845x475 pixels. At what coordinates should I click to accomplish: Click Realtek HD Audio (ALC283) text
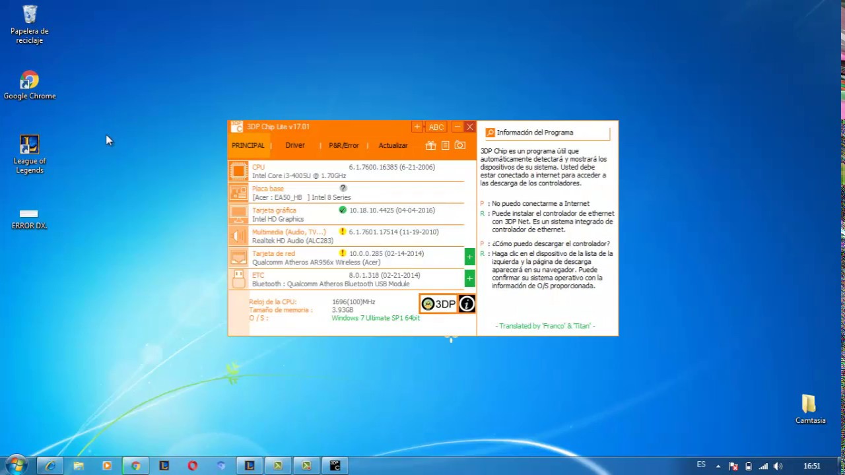point(292,241)
